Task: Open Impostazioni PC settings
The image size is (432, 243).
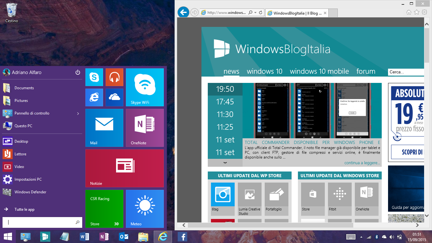Action: (x=42, y=179)
